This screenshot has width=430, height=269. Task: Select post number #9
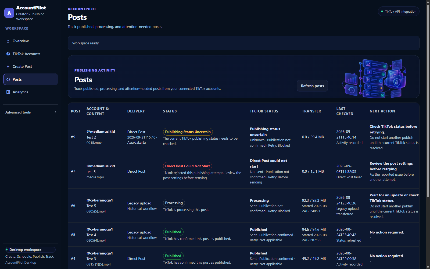click(x=73, y=137)
